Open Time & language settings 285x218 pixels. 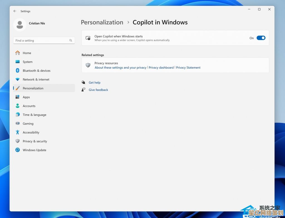44,115
